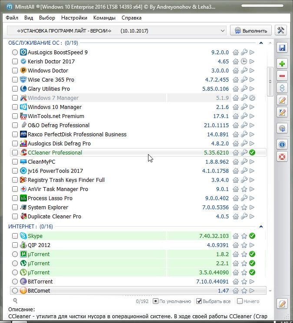
Task: Collapse the 'ИНТЕРНЕТ' group
Action: (261, 227)
